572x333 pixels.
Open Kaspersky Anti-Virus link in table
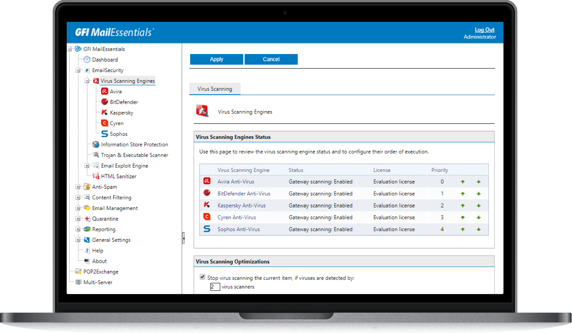pos(242,206)
